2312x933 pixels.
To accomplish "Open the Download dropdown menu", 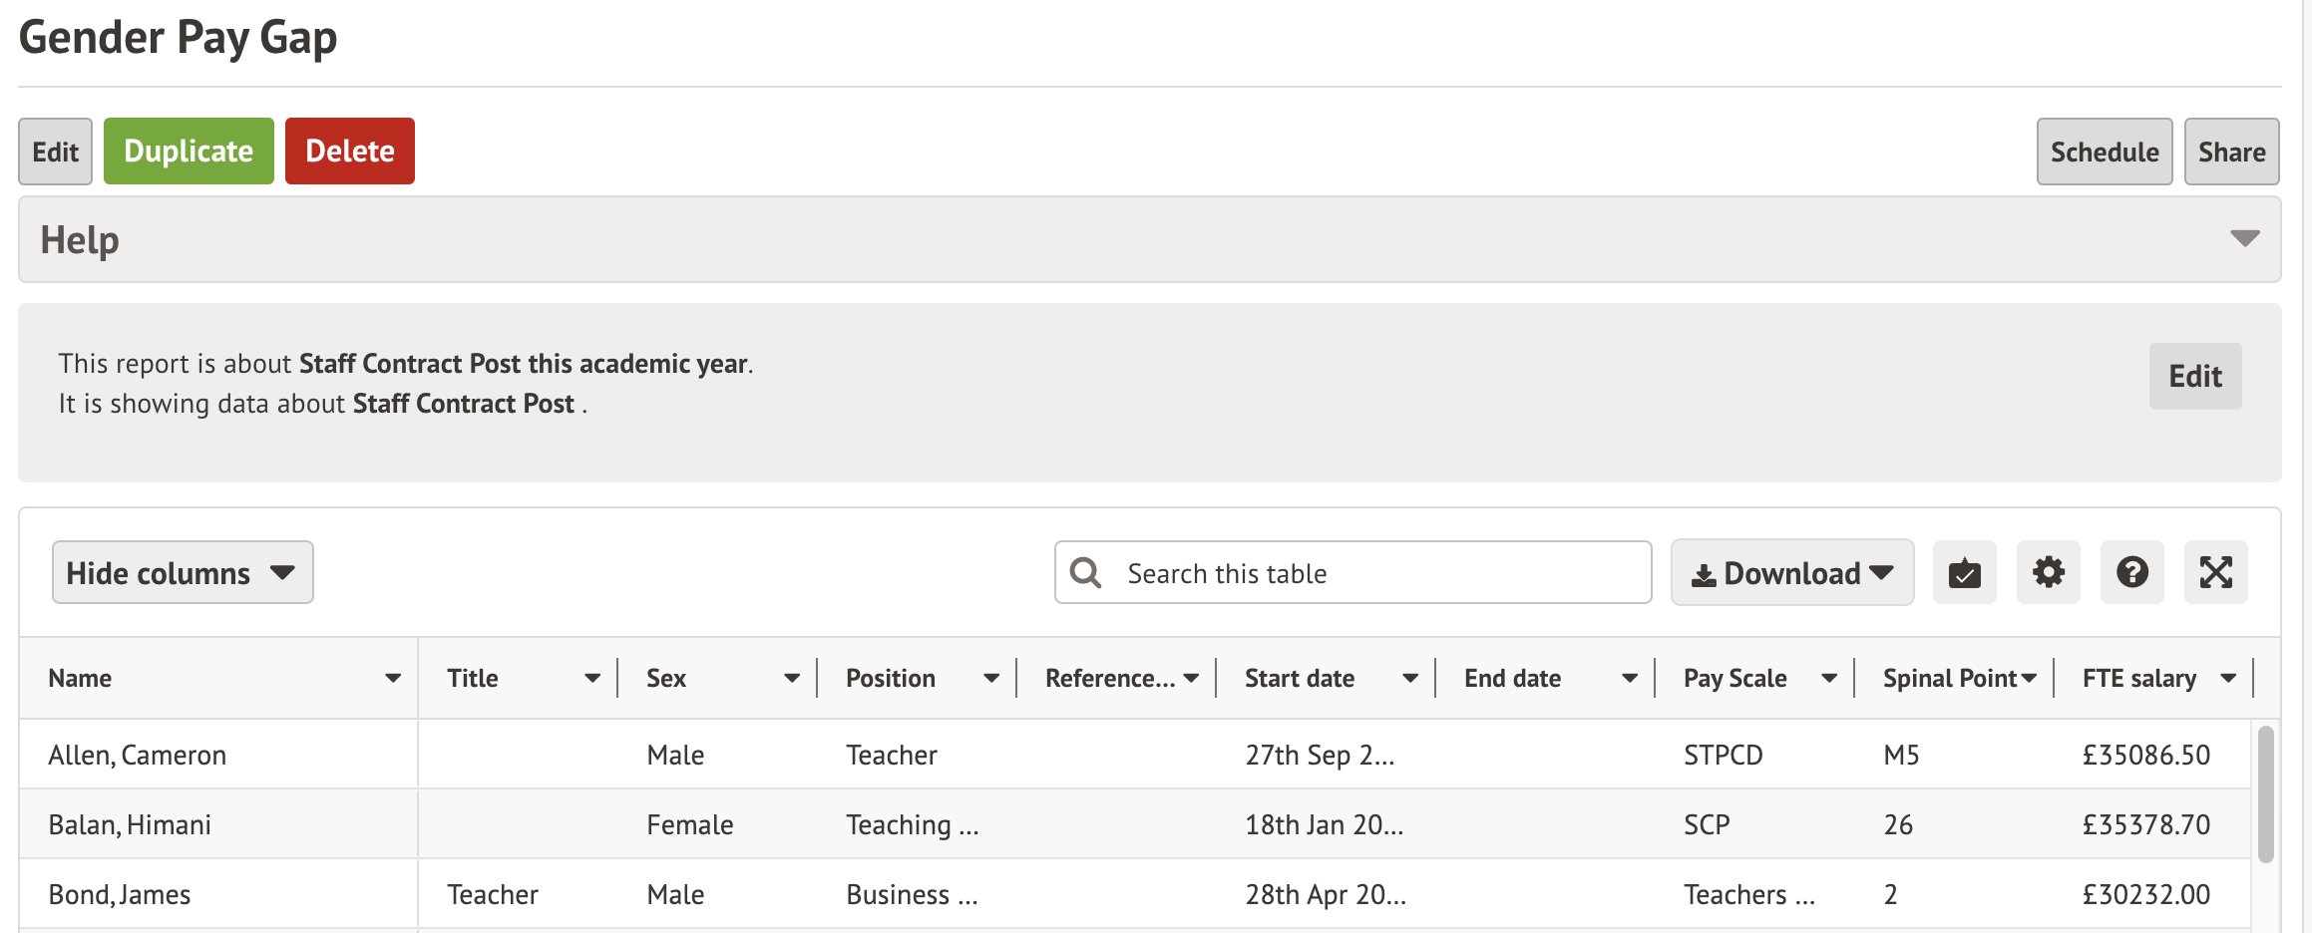I will pyautogui.click(x=1791, y=573).
